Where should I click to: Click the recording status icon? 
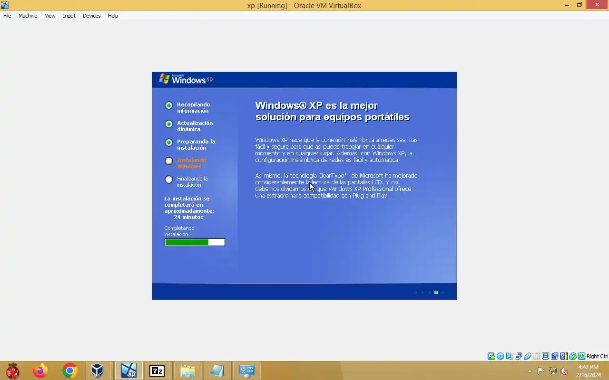click(554, 356)
